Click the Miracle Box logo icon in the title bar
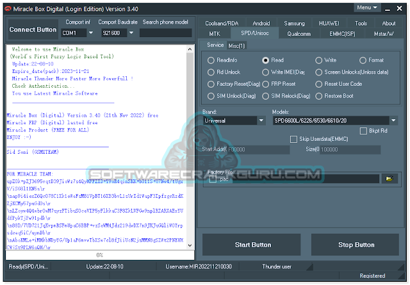 point(8,9)
